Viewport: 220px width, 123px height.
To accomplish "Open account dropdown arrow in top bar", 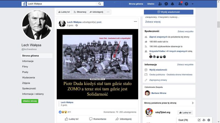I will (x=193, y=4).
